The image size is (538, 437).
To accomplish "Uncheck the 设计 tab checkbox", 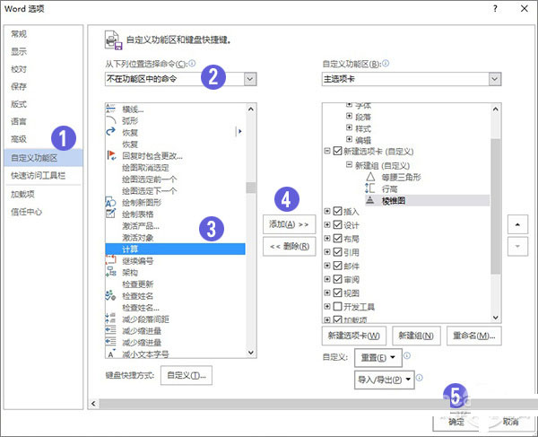I will tap(338, 224).
